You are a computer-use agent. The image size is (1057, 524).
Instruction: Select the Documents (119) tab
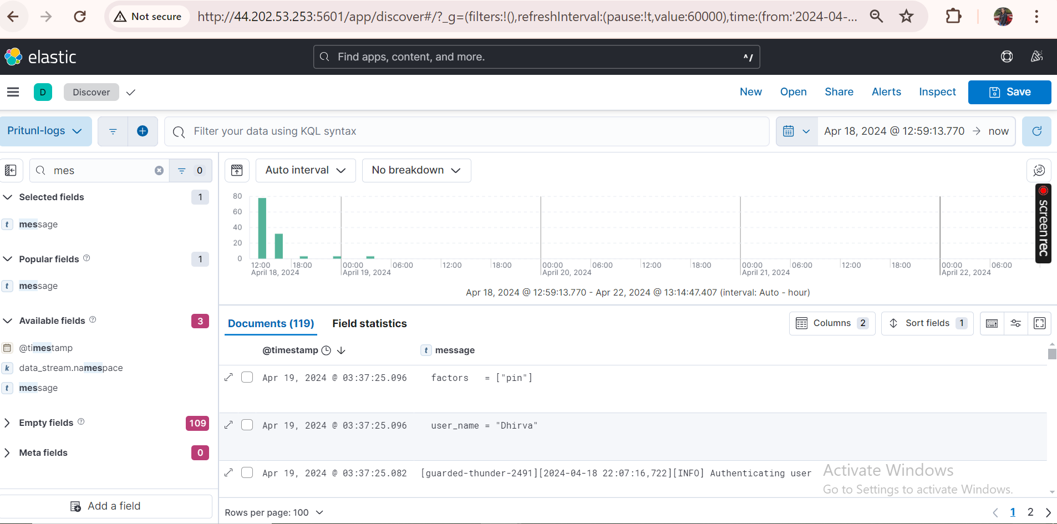[x=271, y=323]
